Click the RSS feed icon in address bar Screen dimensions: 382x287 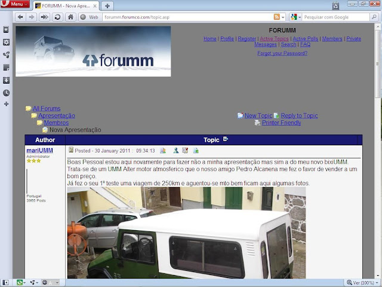[x=277, y=17]
